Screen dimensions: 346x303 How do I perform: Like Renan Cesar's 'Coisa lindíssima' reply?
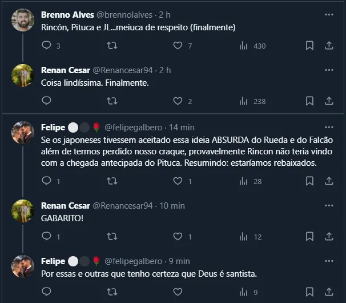tap(178, 101)
